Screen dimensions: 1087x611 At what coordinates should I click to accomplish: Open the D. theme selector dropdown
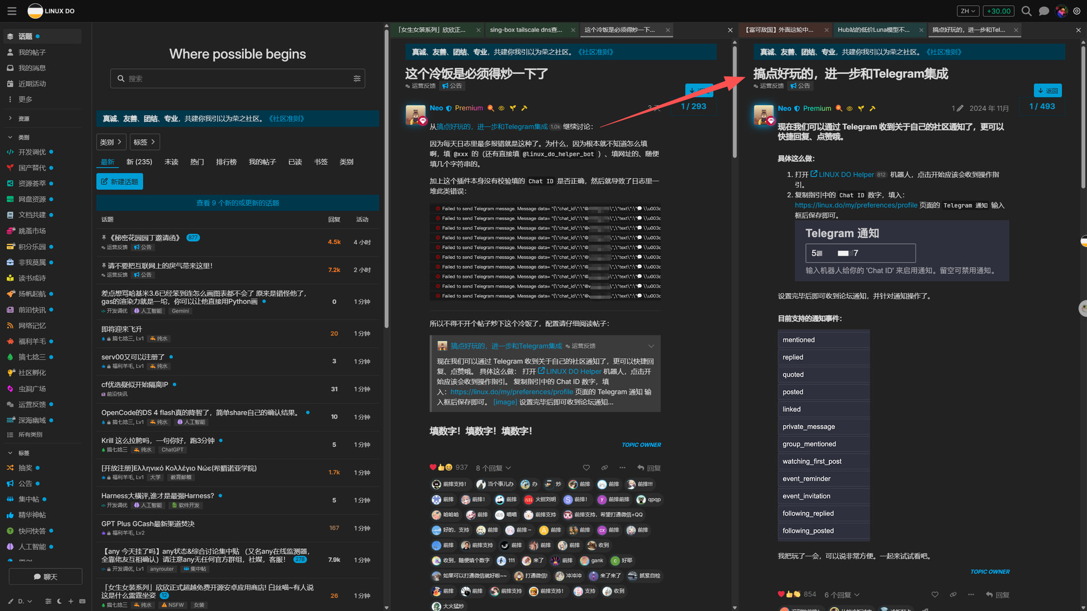pos(25,601)
